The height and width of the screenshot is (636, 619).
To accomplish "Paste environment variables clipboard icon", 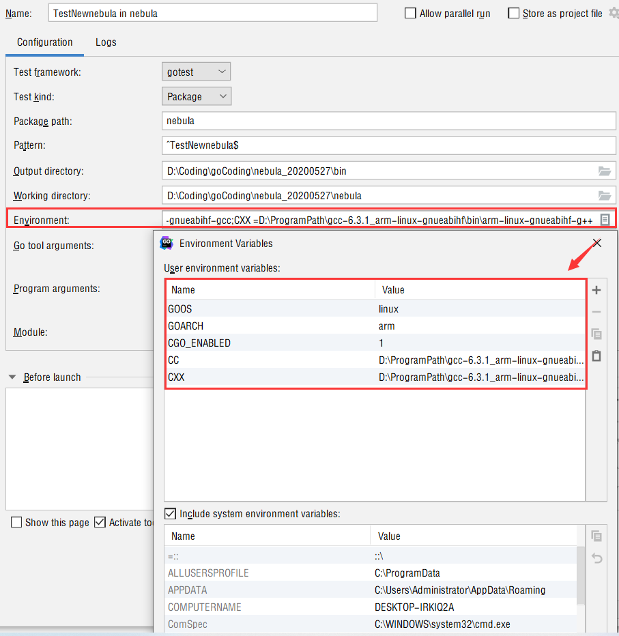I will 596,356.
